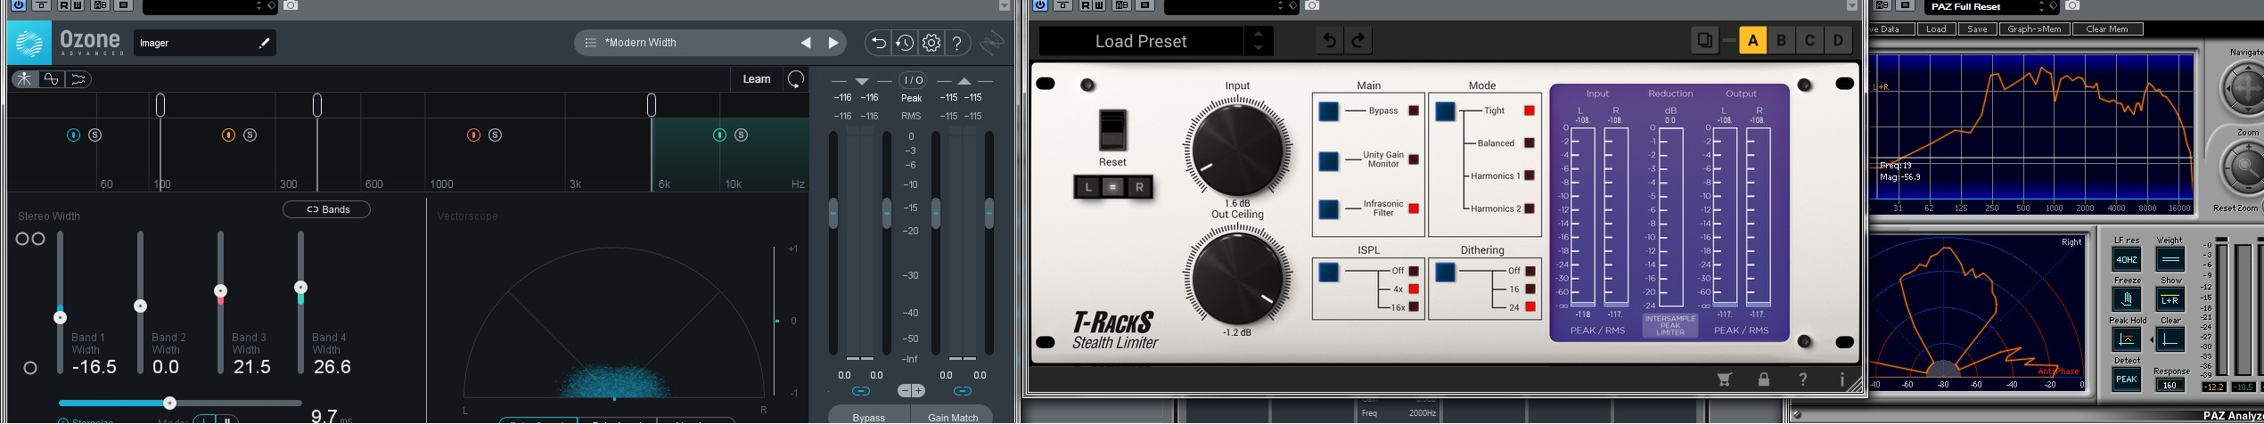Image resolution: width=2264 pixels, height=424 pixels.
Task: Click the Ozone logo icon
Action: 29,43
